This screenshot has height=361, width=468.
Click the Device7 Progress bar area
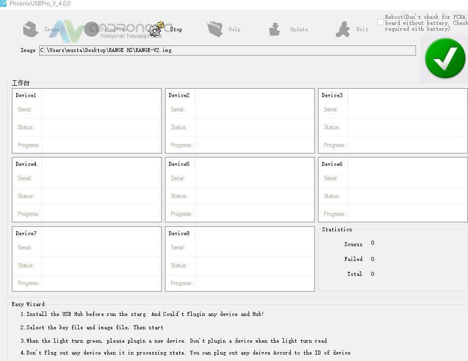click(101, 283)
